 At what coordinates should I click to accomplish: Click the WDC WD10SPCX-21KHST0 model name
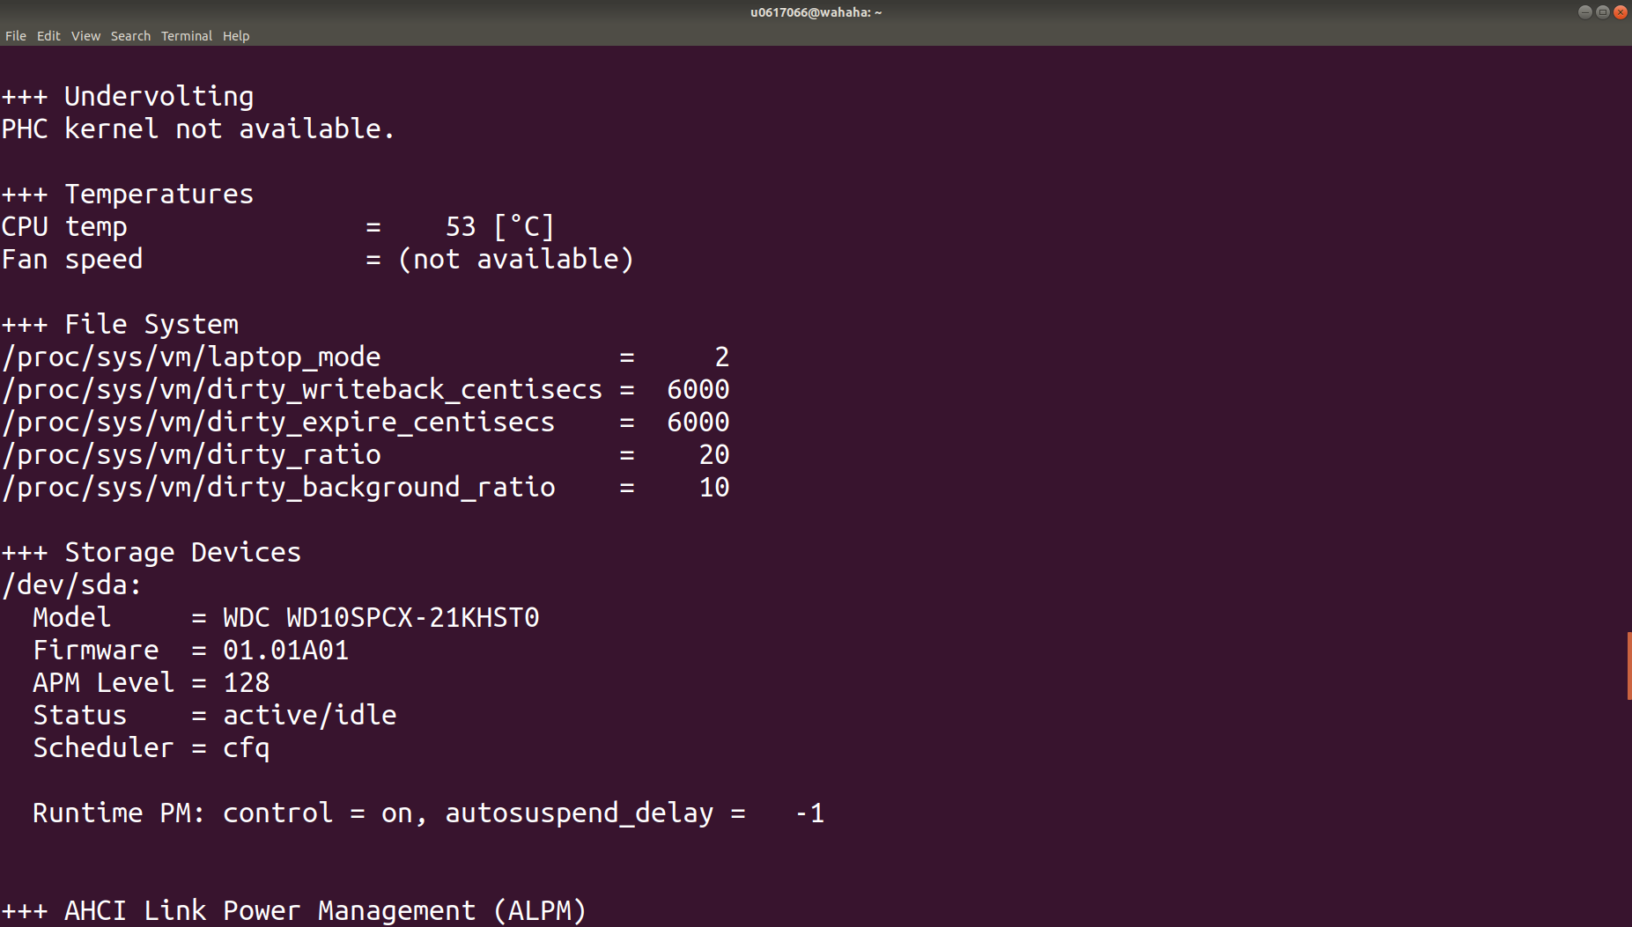pyautogui.click(x=380, y=617)
